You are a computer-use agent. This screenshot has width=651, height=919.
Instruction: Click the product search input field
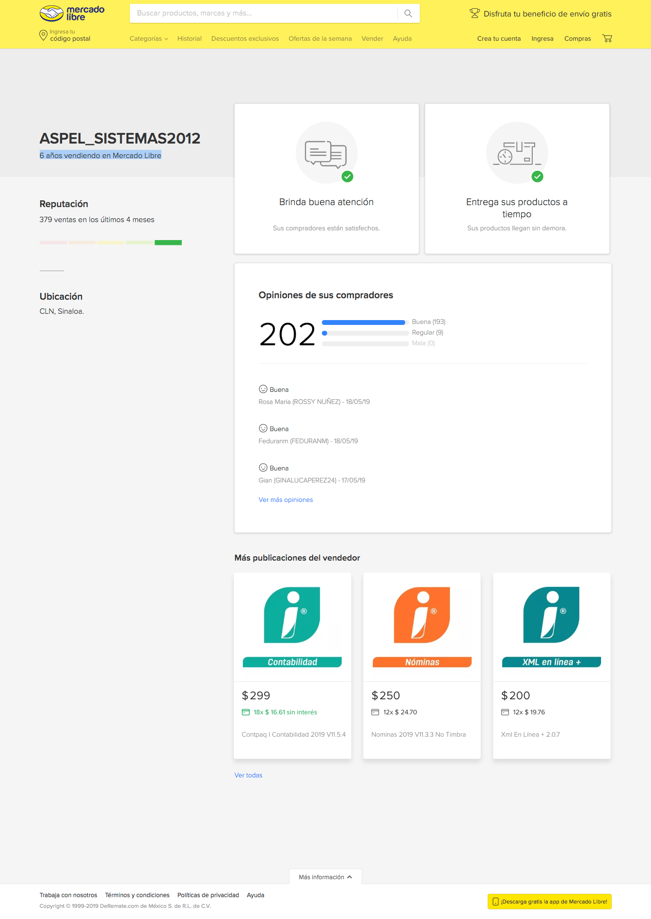point(263,14)
